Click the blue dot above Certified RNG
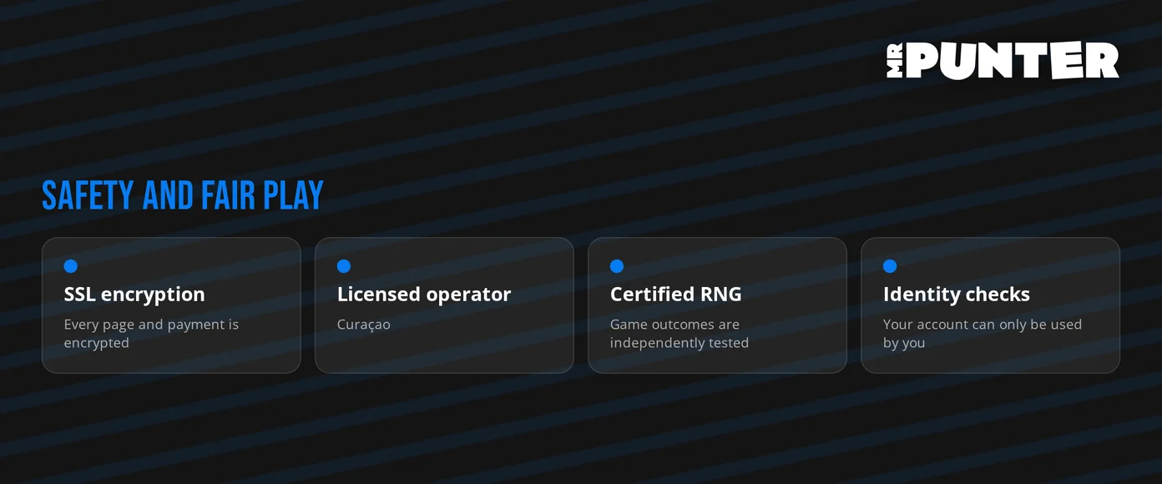The image size is (1162, 484). [617, 266]
